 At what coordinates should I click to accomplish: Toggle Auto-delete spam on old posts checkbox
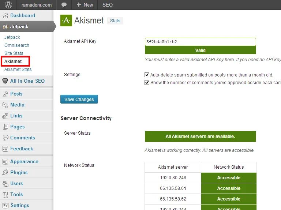point(147,75)
